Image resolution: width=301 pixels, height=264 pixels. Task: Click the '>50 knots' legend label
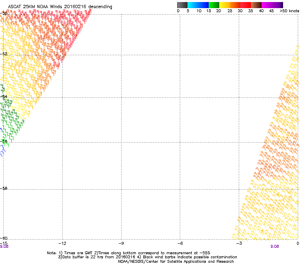click(289, 11)
